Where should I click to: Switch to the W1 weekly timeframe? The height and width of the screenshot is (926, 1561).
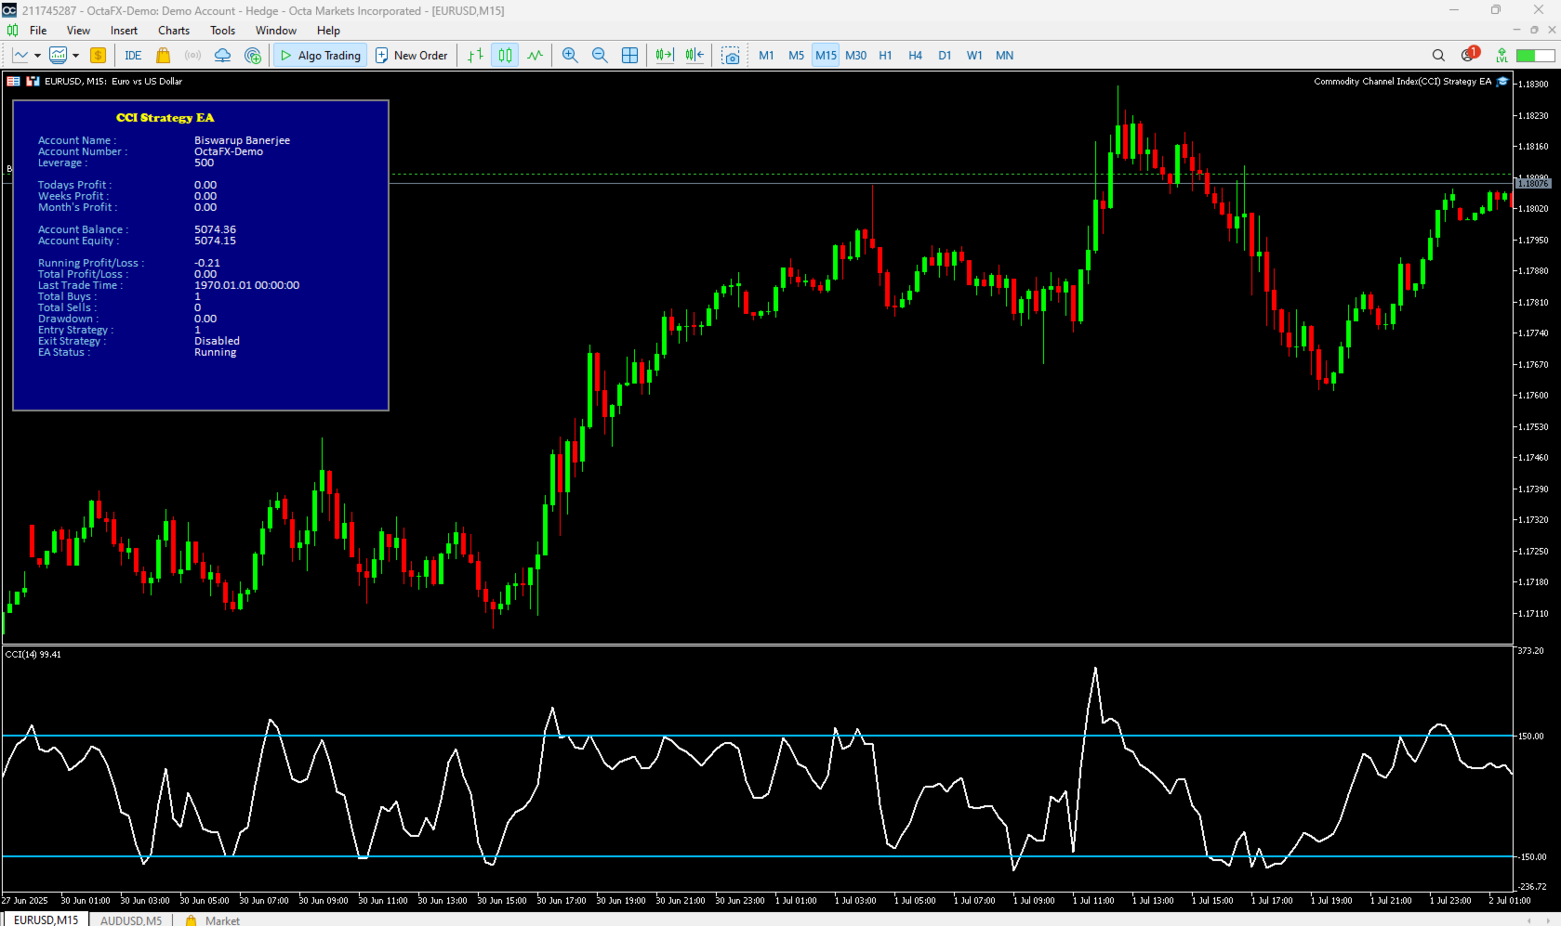coord(974,55)
